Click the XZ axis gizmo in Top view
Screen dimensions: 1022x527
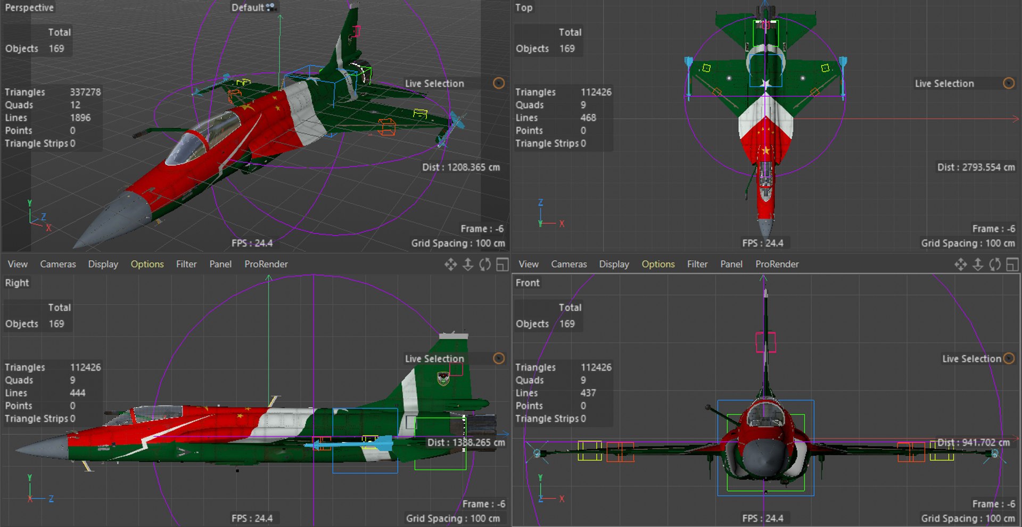pyautogui.click(x=551, y=214)
